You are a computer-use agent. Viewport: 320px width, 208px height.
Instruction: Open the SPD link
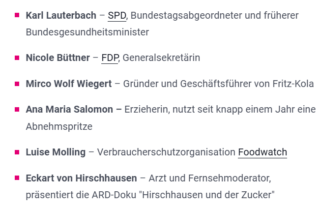click(x=117, y=16)
